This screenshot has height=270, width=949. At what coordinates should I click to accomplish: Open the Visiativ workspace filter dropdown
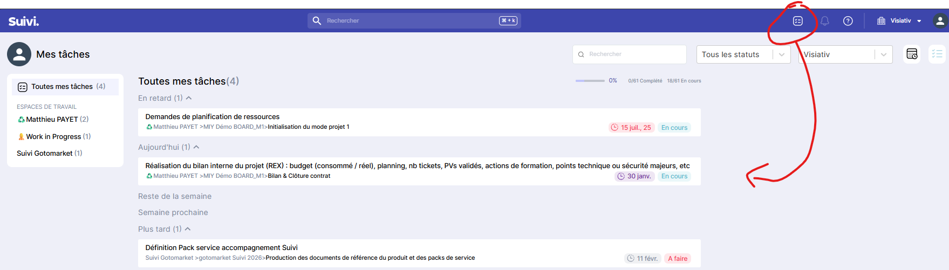coord(845,54)
